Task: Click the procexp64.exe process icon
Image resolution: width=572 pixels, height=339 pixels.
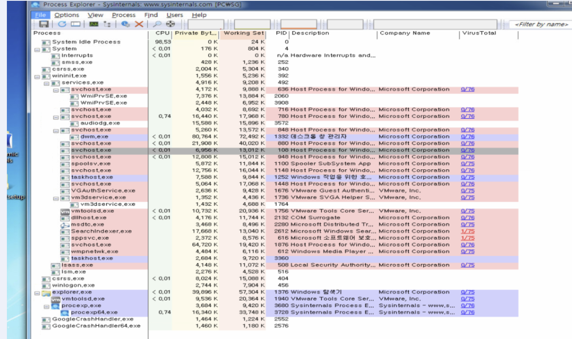Action: coord(65,313)
